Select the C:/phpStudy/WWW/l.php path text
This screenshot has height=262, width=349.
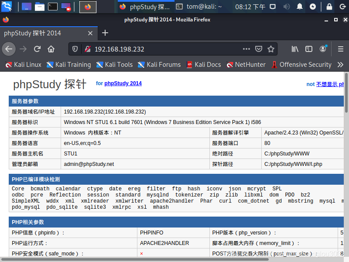(293, 164)
